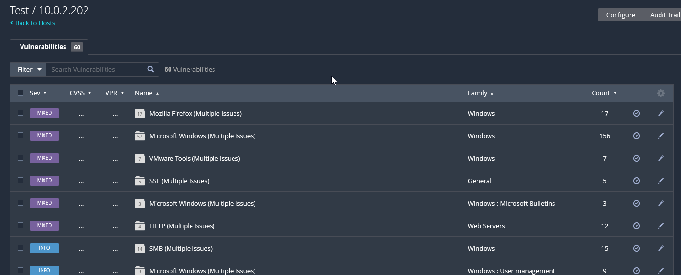The image size is (681, 275).
Task: Click the Configure button
Action: coord(620,15)
